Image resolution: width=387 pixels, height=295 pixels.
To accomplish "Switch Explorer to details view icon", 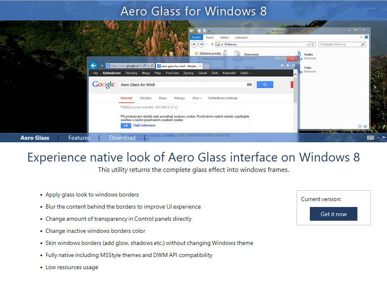I will pos(360,126).
